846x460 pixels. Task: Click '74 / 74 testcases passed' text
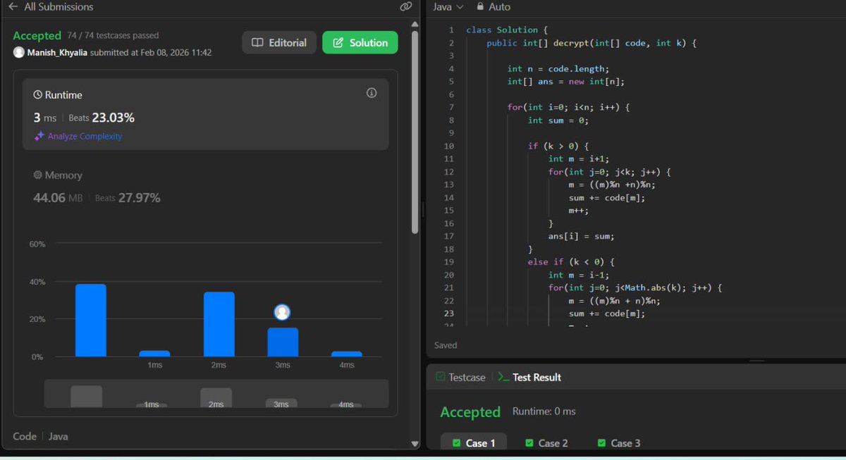pyautogui.click(x=113, y=35)
